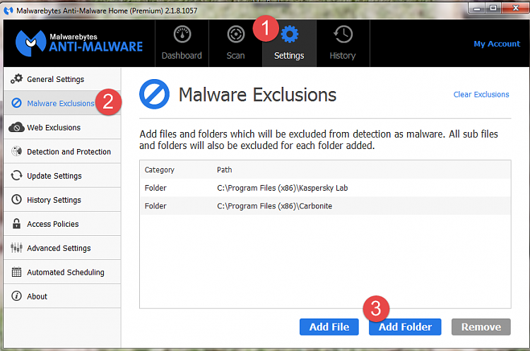The height and width of the screenshot is (351, 530).
Task: Click Folder category cell for Carbonite
Action: pyautogui.click(x=155, y=206)
